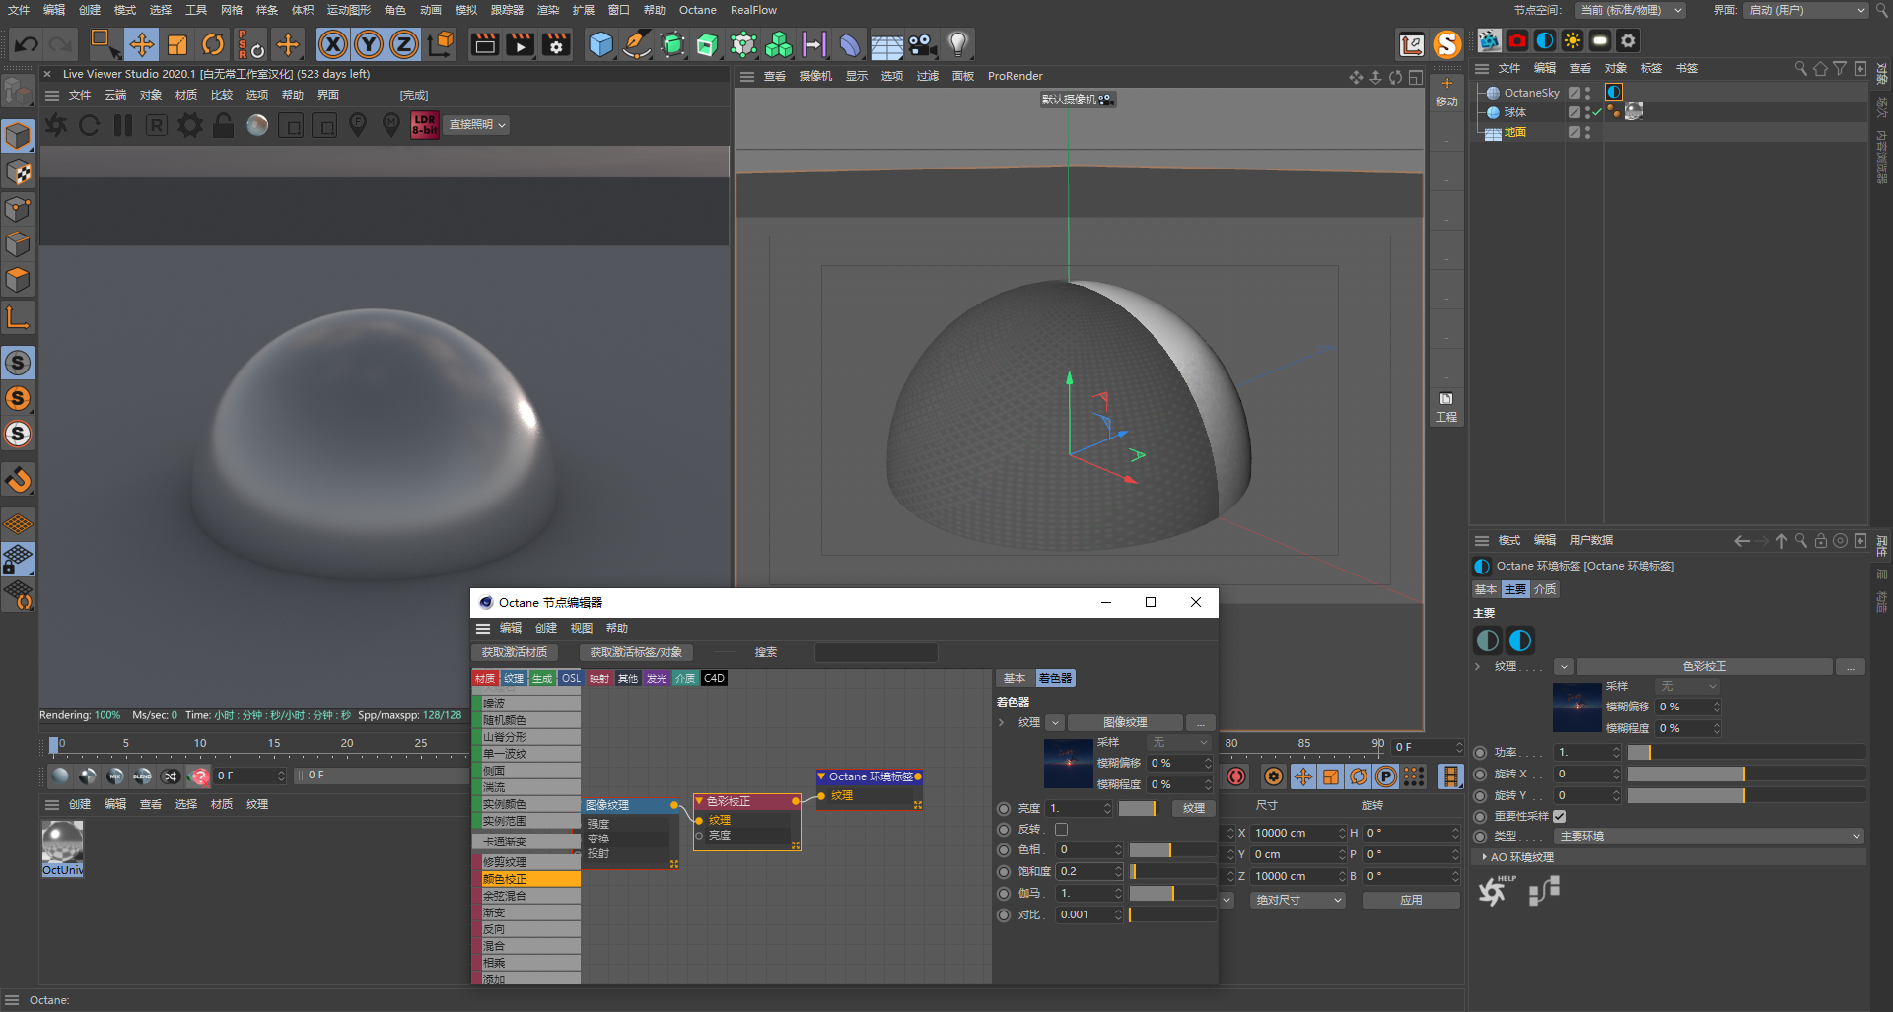Add a Camera object from toolbar
The height and width of the screenshot is (1012, 1893).
(922, 44)
